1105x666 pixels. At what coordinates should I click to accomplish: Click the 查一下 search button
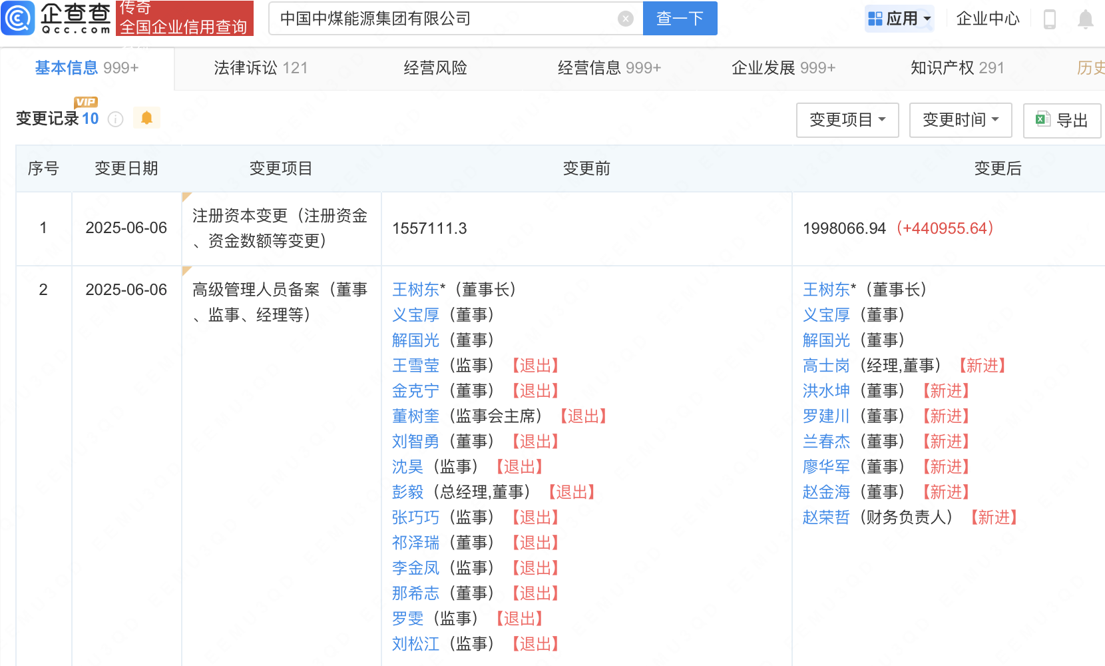point(680,18)
